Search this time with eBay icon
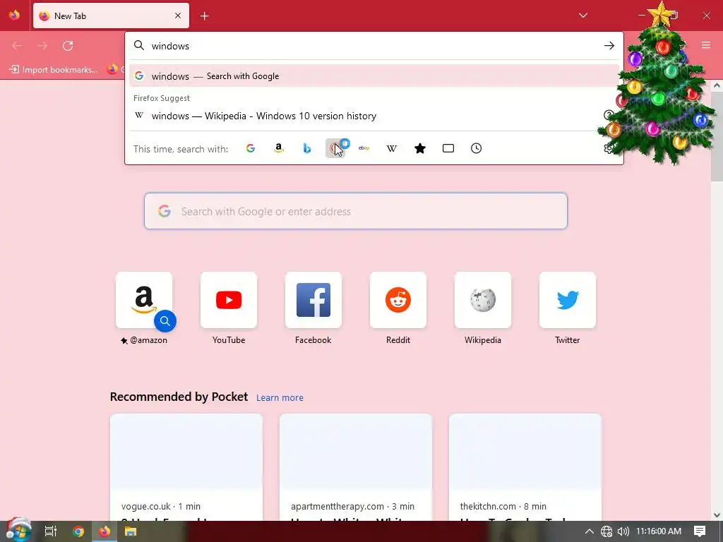This screenshot has height=542, width=723. (364, 148)
